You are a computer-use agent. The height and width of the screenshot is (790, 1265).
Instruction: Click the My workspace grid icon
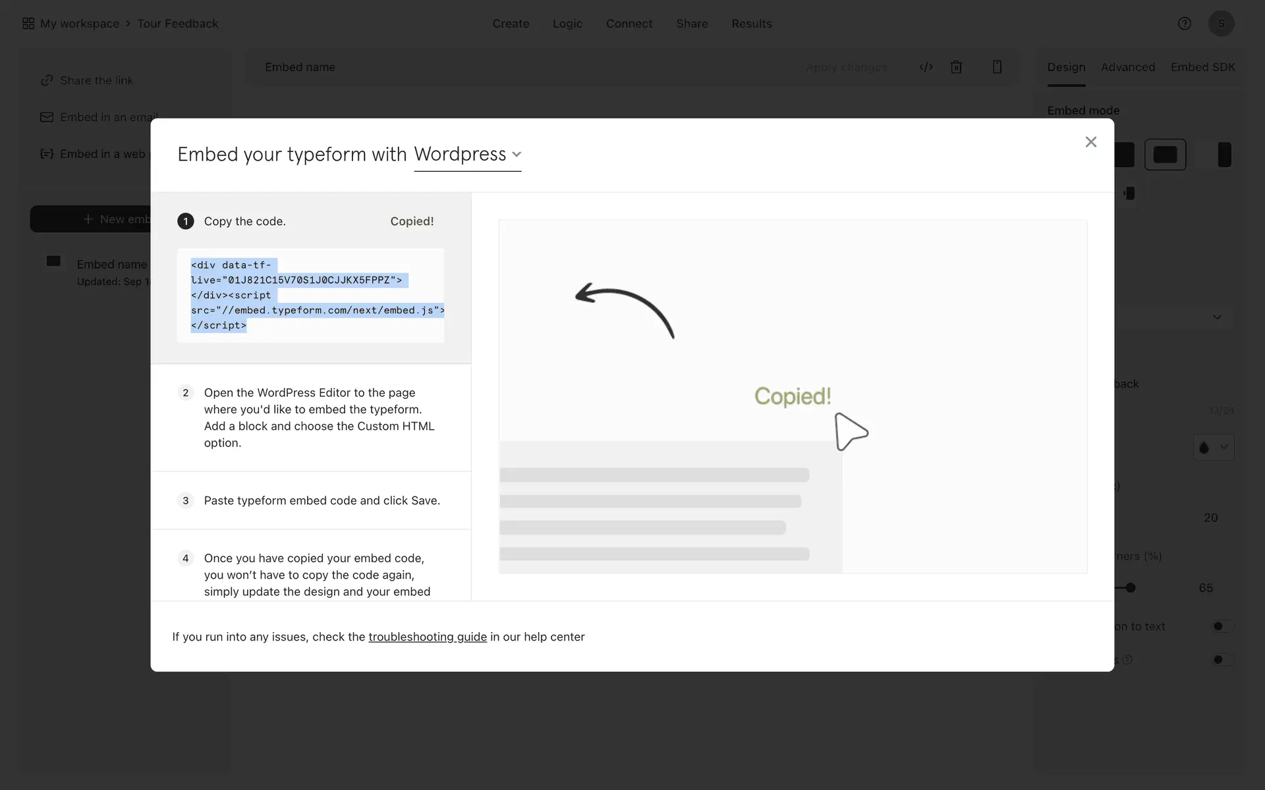[x=28, y=24]
